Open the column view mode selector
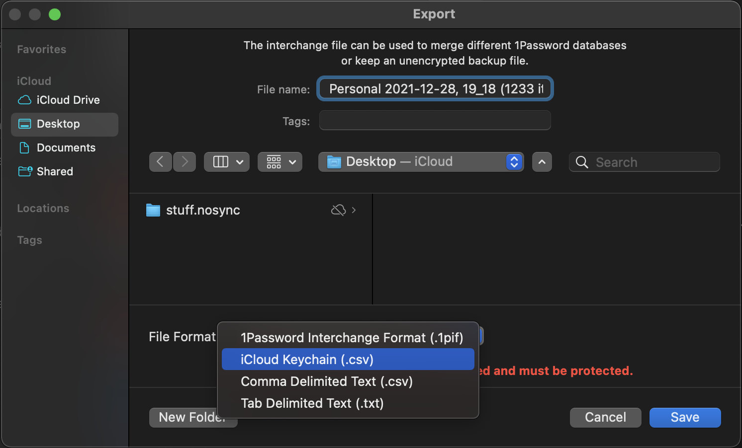 (x=227, y=162)
